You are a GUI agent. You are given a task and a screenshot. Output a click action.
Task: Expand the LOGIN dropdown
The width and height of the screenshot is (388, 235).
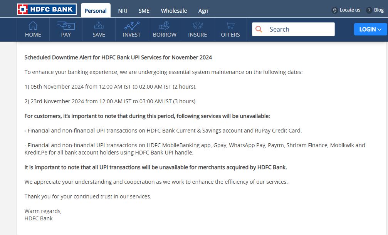point(370,29)
